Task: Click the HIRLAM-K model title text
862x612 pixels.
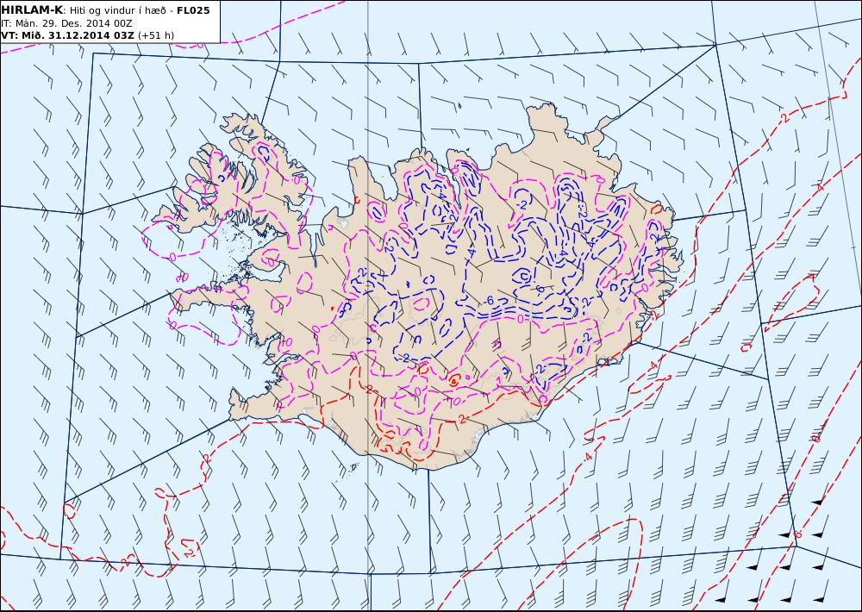Action: click(x=32, y=10)
